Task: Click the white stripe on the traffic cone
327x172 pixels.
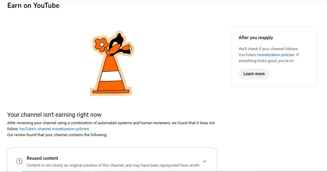Action: 111,76
